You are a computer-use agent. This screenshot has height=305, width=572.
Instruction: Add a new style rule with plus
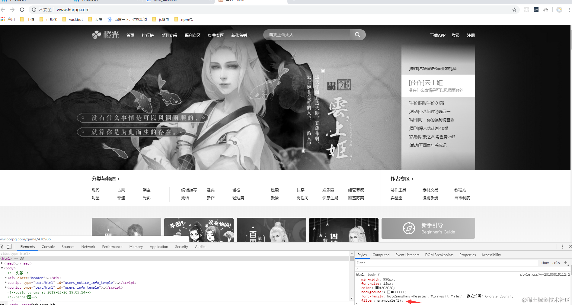coord(566,263)
